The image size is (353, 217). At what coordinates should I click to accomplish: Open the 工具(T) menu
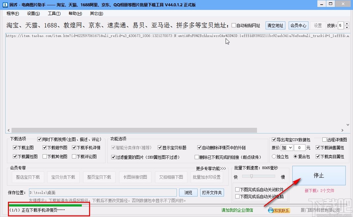[54, 14]
